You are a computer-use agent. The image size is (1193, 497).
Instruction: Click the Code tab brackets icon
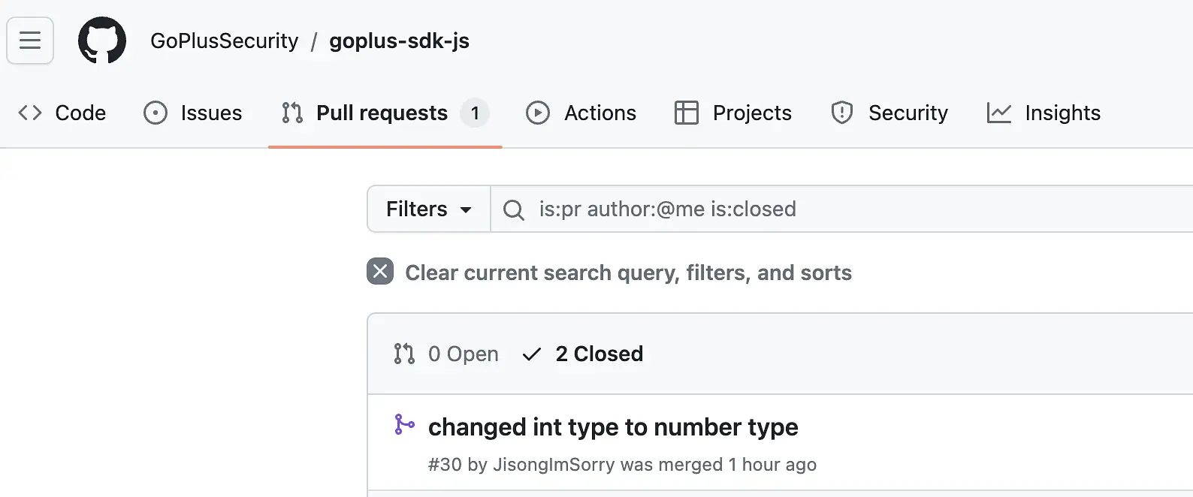click(x=30, y=113)
